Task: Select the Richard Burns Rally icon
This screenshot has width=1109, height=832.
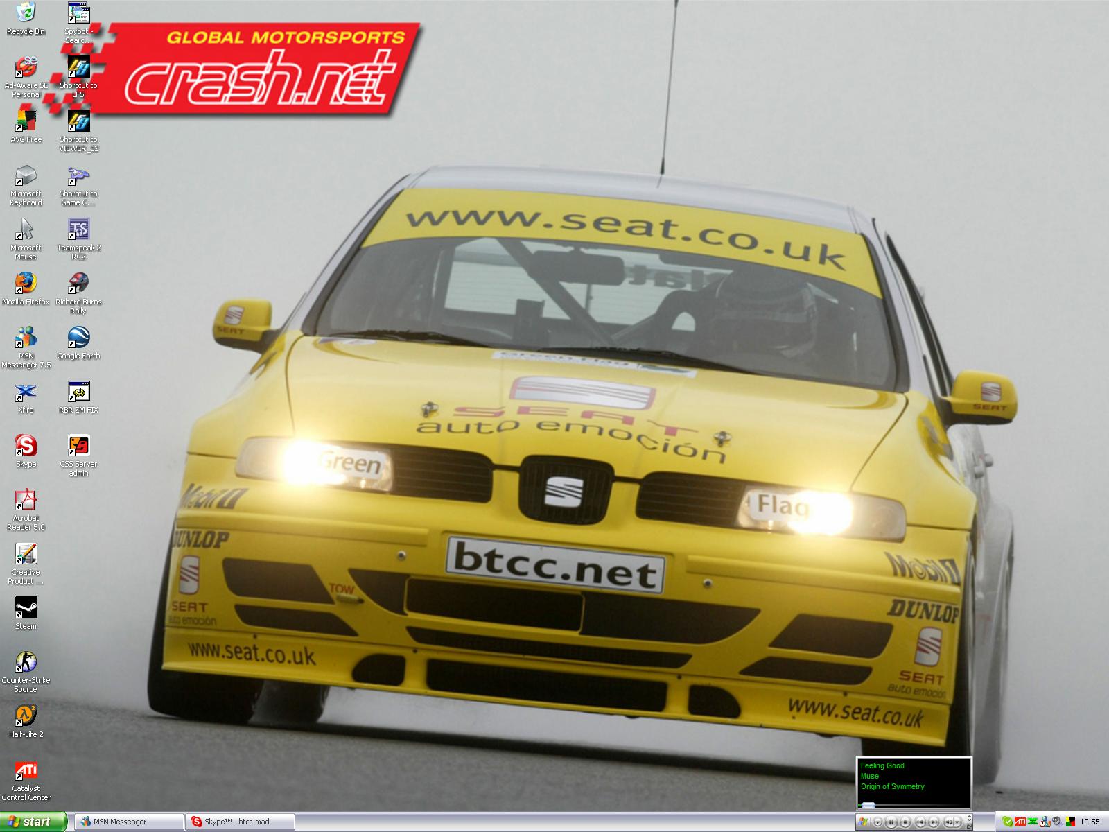Action: [x=78, y=293]
